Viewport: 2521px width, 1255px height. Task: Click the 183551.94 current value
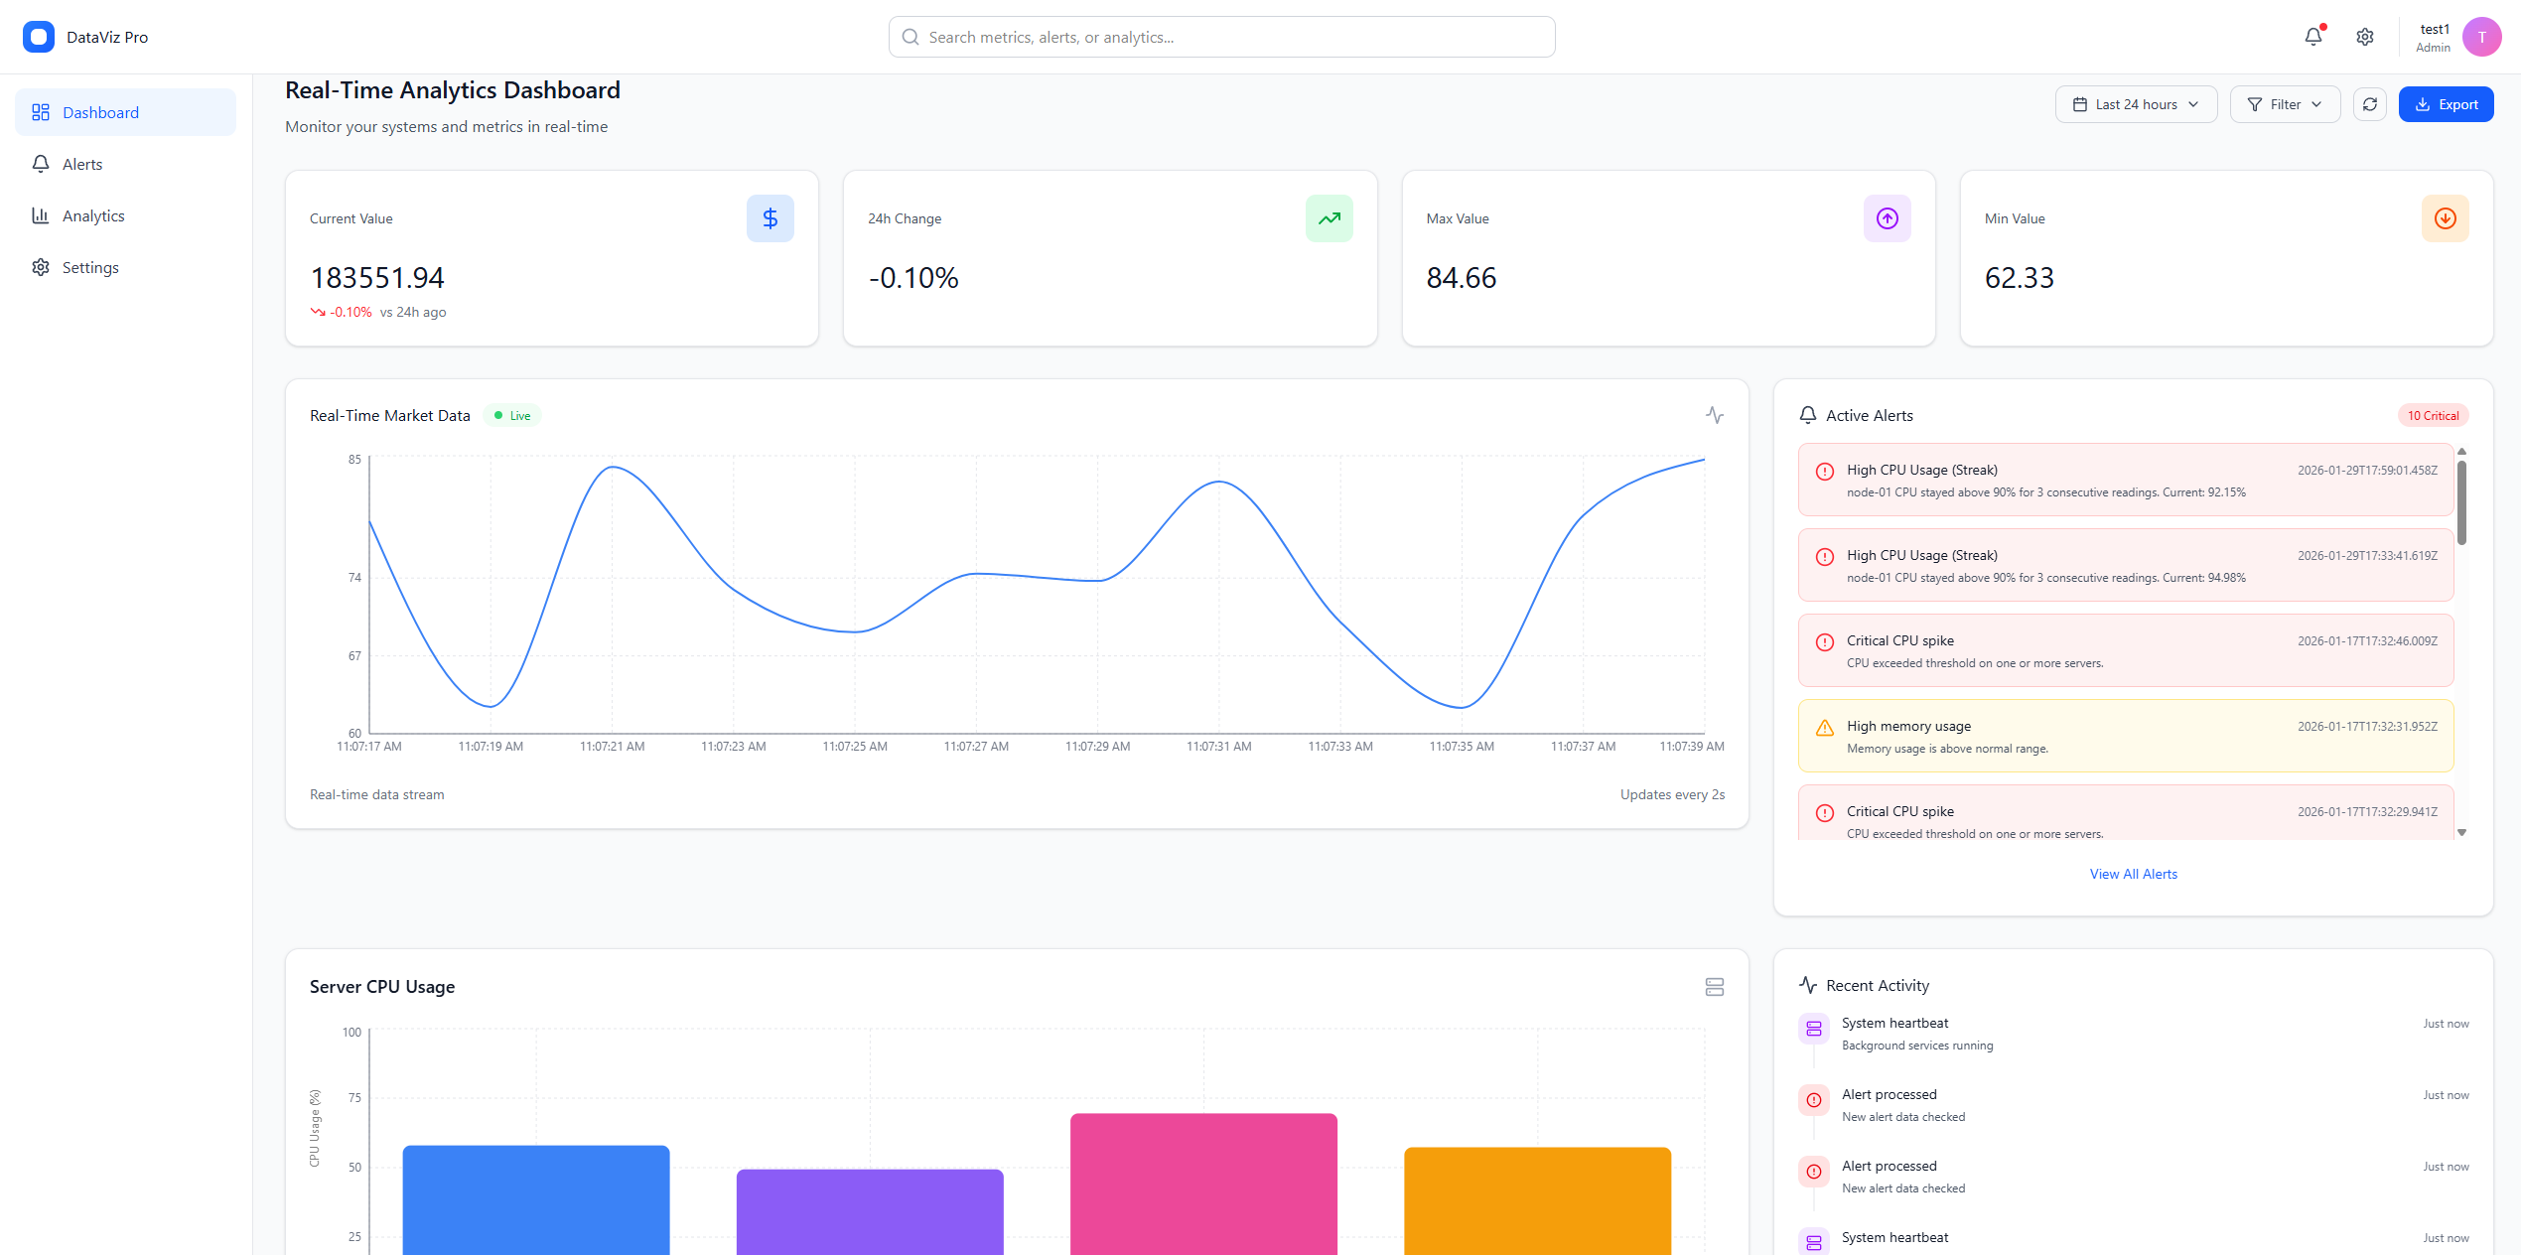point(377,278)
